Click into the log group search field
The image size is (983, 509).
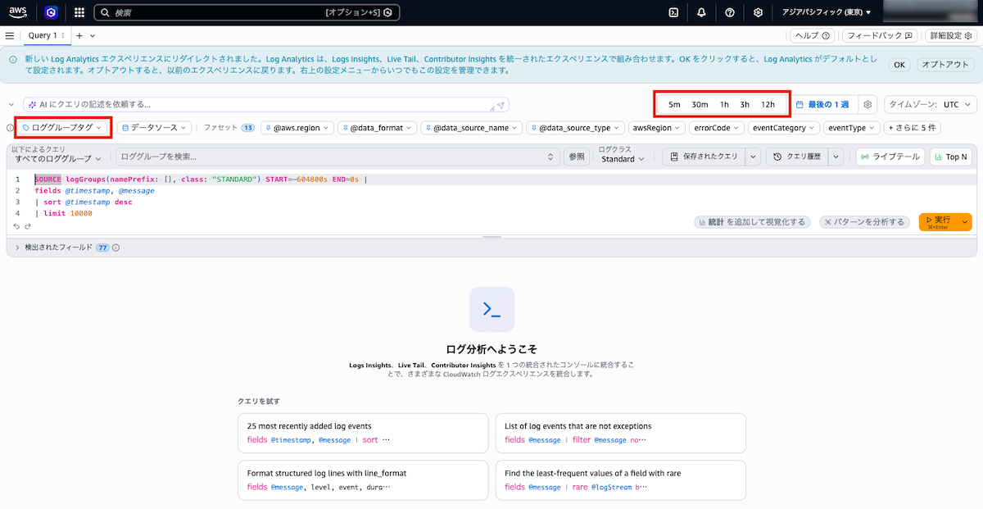[336, 157]
